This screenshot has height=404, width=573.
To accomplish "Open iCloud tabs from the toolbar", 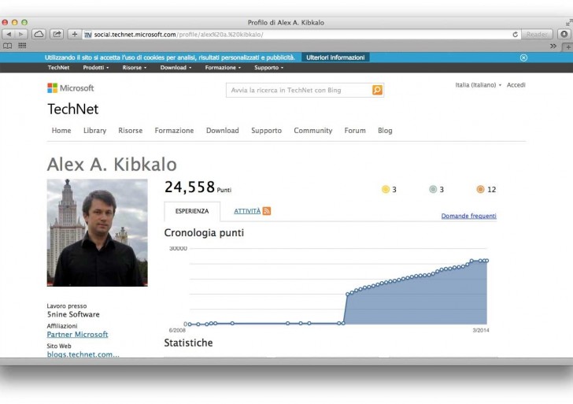I will click(39, 35).
